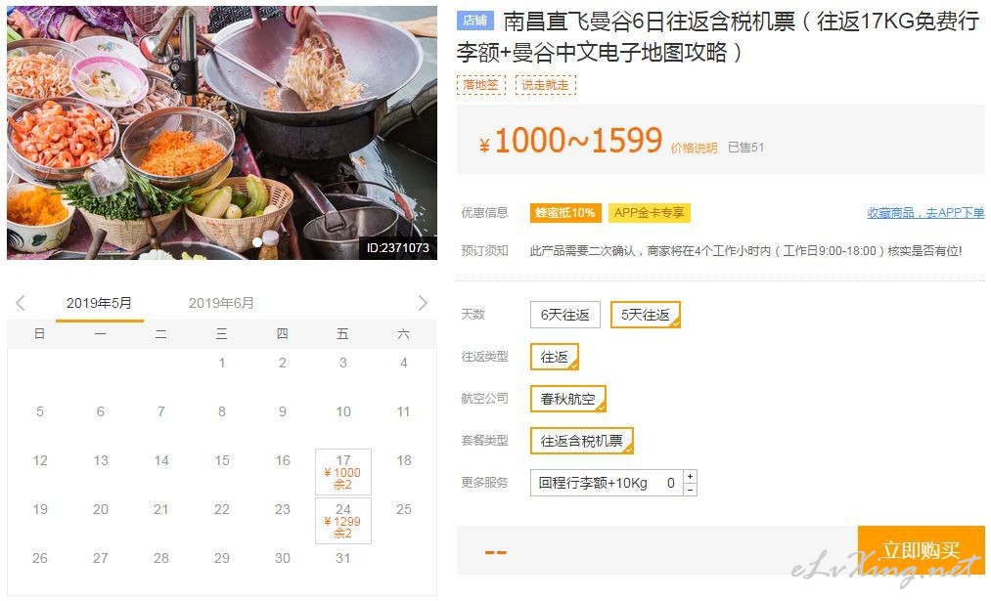The image size is (991, 601).
Task: Toggle the 春秋航空 airline option
Action: pos(567,399)
